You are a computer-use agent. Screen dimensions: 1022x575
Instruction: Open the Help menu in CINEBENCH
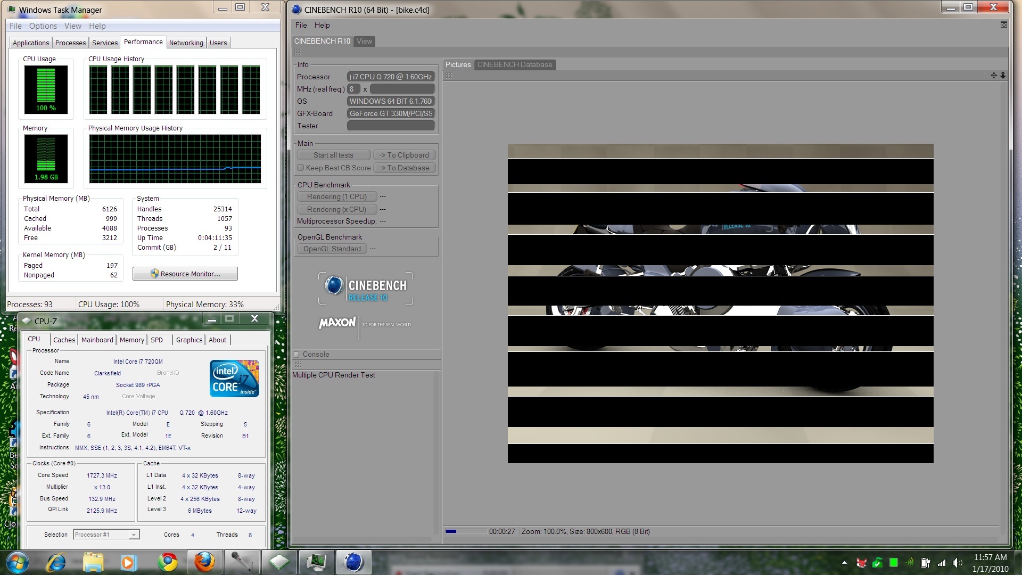322,25
